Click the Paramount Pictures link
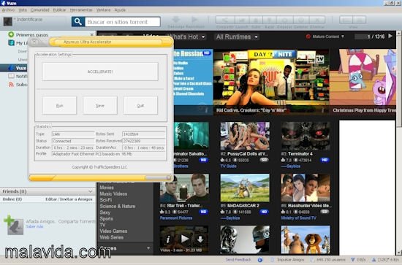Image resolution: width=402 pixels, height=265 pixels. 176,218
